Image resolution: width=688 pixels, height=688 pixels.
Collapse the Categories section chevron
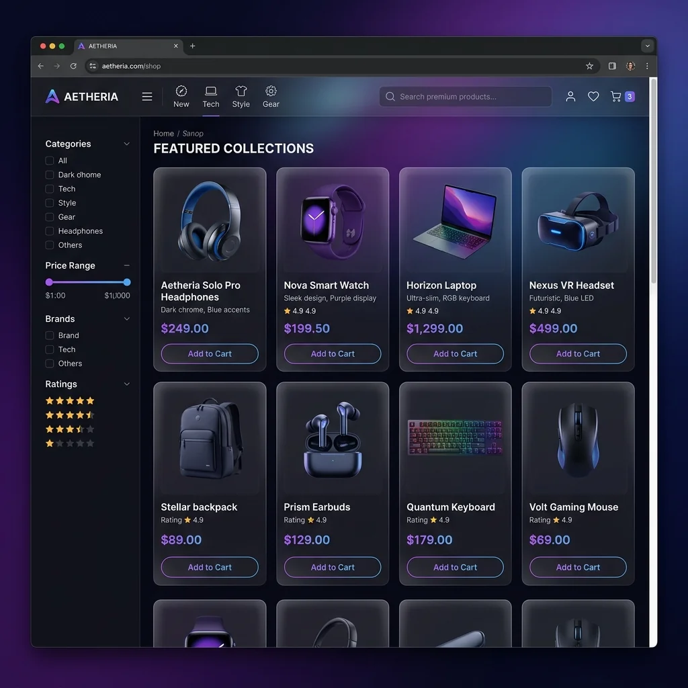coord(126,144)
